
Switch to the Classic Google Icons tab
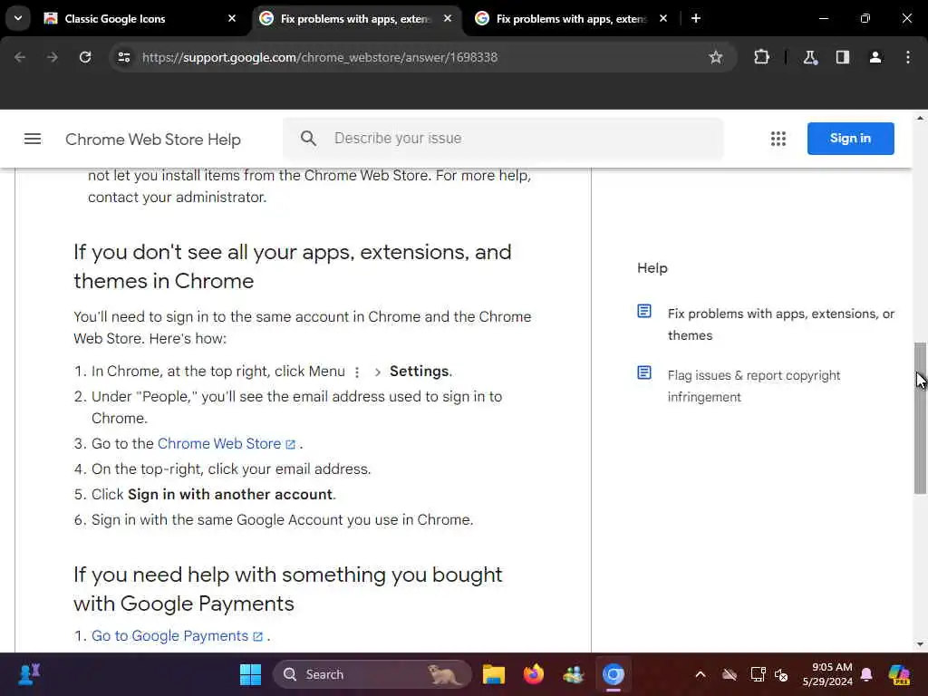pos(140,19)
